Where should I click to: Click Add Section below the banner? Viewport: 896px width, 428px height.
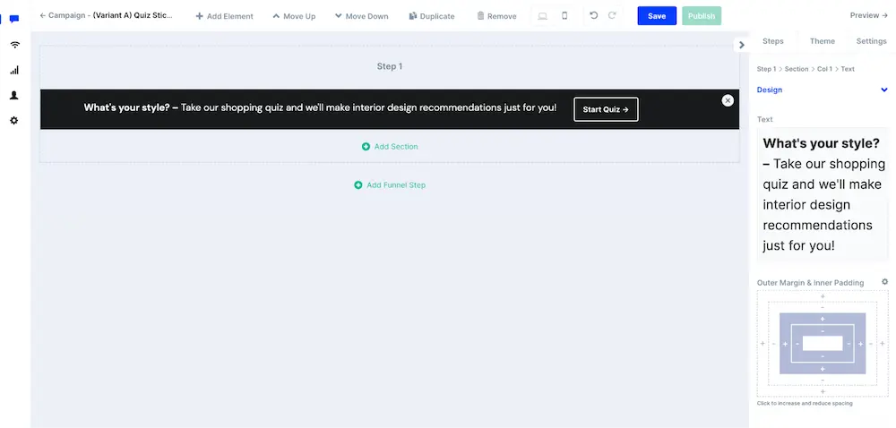(x=390, y=147)
